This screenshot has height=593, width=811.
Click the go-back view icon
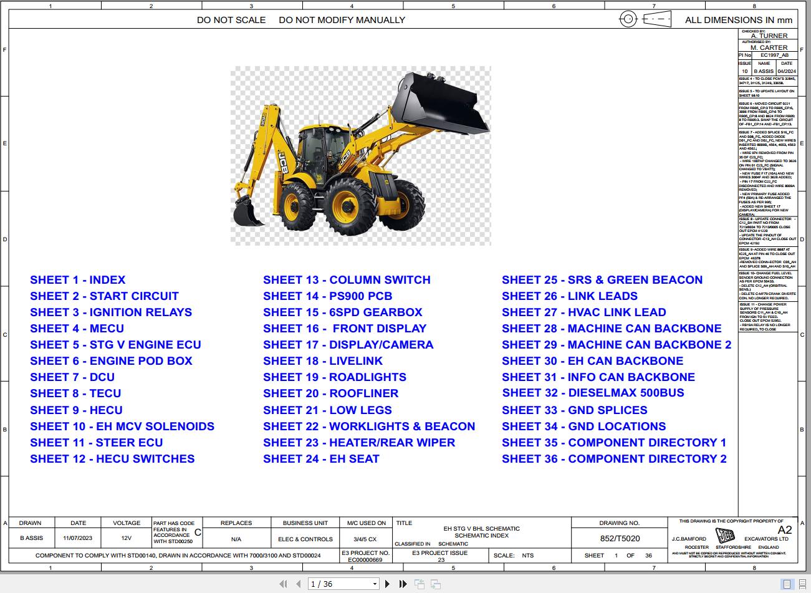tap(420, 584)
